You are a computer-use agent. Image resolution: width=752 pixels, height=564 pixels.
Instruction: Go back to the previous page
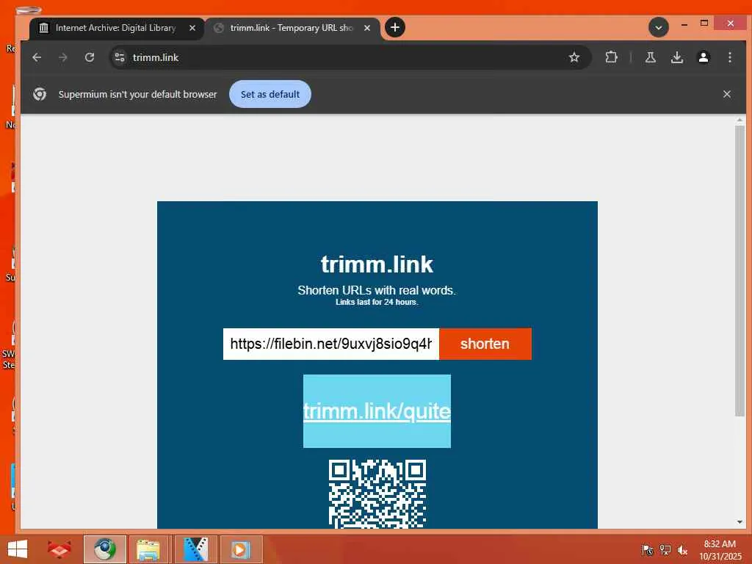[37, 57]
